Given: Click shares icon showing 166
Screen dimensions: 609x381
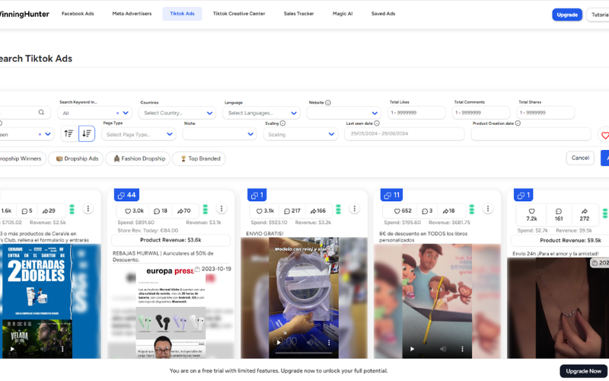Looking at the screenshot, I should pyautogui.click(x=313, y=211).
